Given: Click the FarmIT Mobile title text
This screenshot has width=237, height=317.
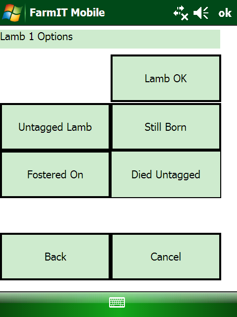Looking at the screenshot, I should [x=67, y=12].
